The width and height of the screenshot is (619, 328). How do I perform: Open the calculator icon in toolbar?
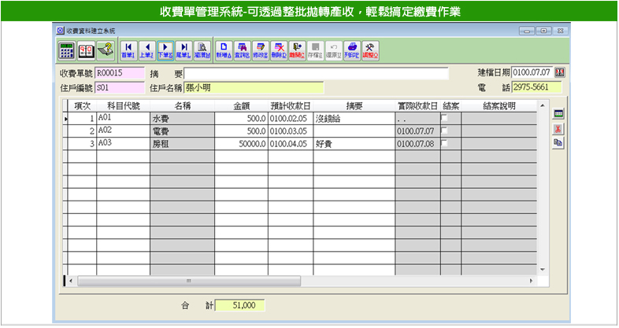pos(68,50)
